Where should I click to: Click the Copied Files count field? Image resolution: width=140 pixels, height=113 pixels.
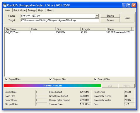pos(41,92)
